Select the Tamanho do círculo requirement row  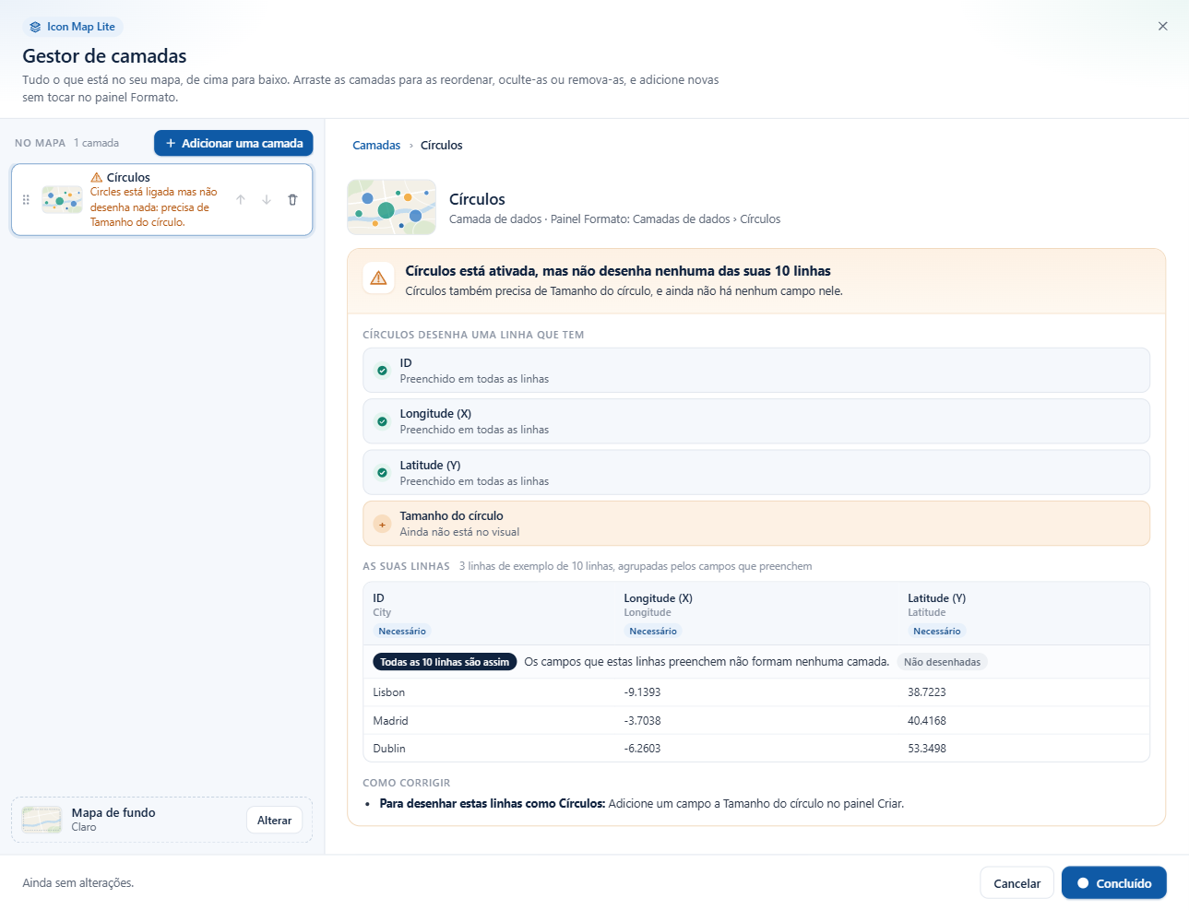coord(756,524)
